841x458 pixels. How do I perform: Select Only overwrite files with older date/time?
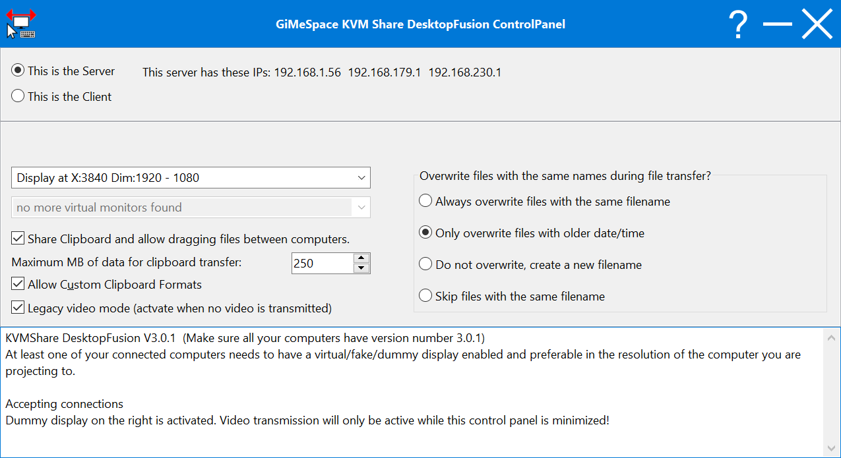coord(426,233)
